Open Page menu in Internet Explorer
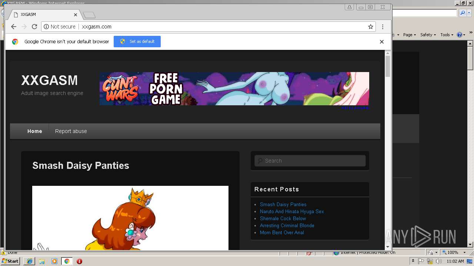Viewport: 474px width, 266px height. point(409,35)
